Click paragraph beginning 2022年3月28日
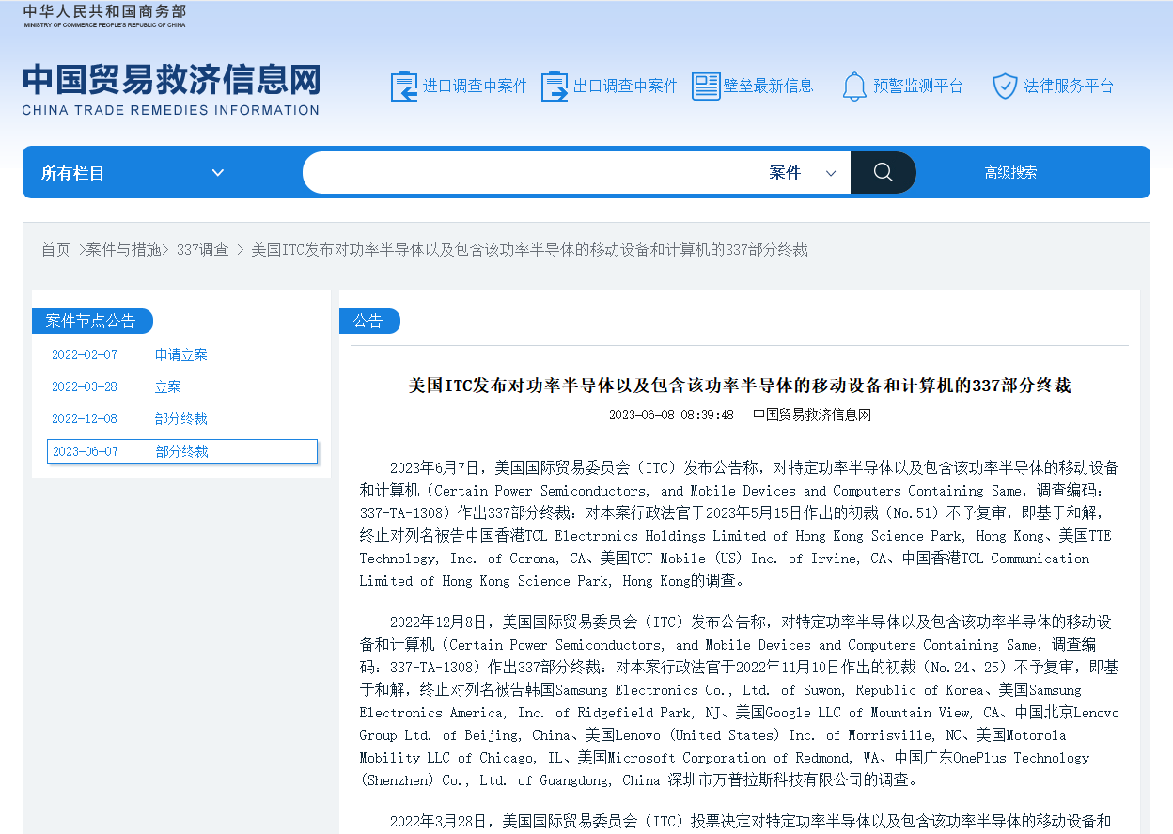This screenshot has width=1173, height=834. click(x=750, y=821)
